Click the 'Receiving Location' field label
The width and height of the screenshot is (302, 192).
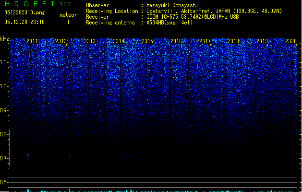click(112, 11)
